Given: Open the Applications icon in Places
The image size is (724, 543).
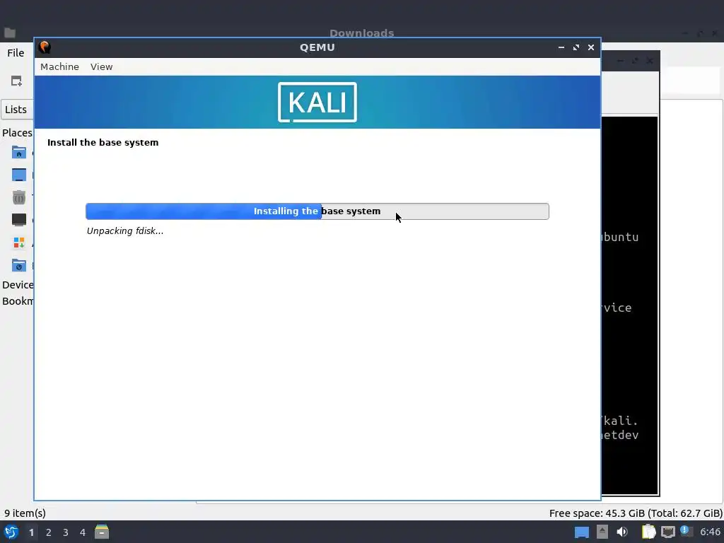Looking at the screenshot, I should [19, 243].
